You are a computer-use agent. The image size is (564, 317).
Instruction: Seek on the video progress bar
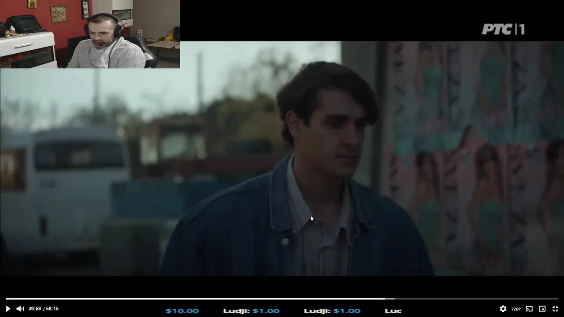click(282, 299)
